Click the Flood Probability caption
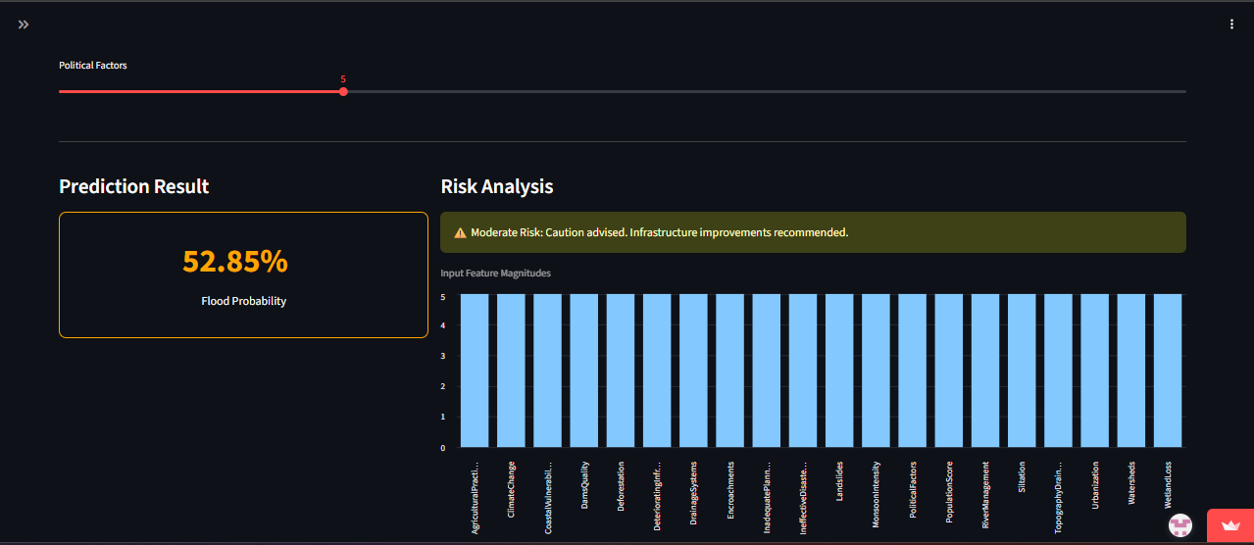Image resolution: width=1254 pixels, height=545 pixels. 244,302
